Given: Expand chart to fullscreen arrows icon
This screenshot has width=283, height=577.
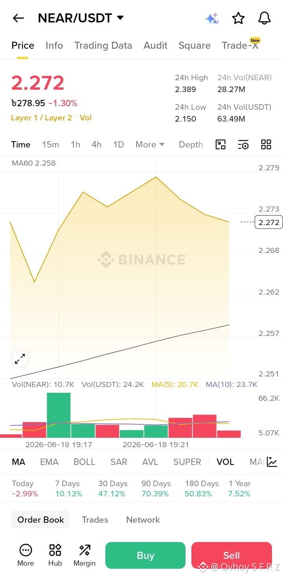Looking at the screenshot, I should (20, 359).
